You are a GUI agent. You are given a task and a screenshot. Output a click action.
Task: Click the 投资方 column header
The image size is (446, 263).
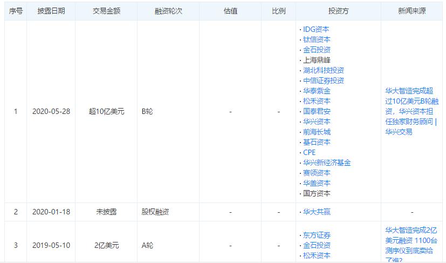(338, 11)
